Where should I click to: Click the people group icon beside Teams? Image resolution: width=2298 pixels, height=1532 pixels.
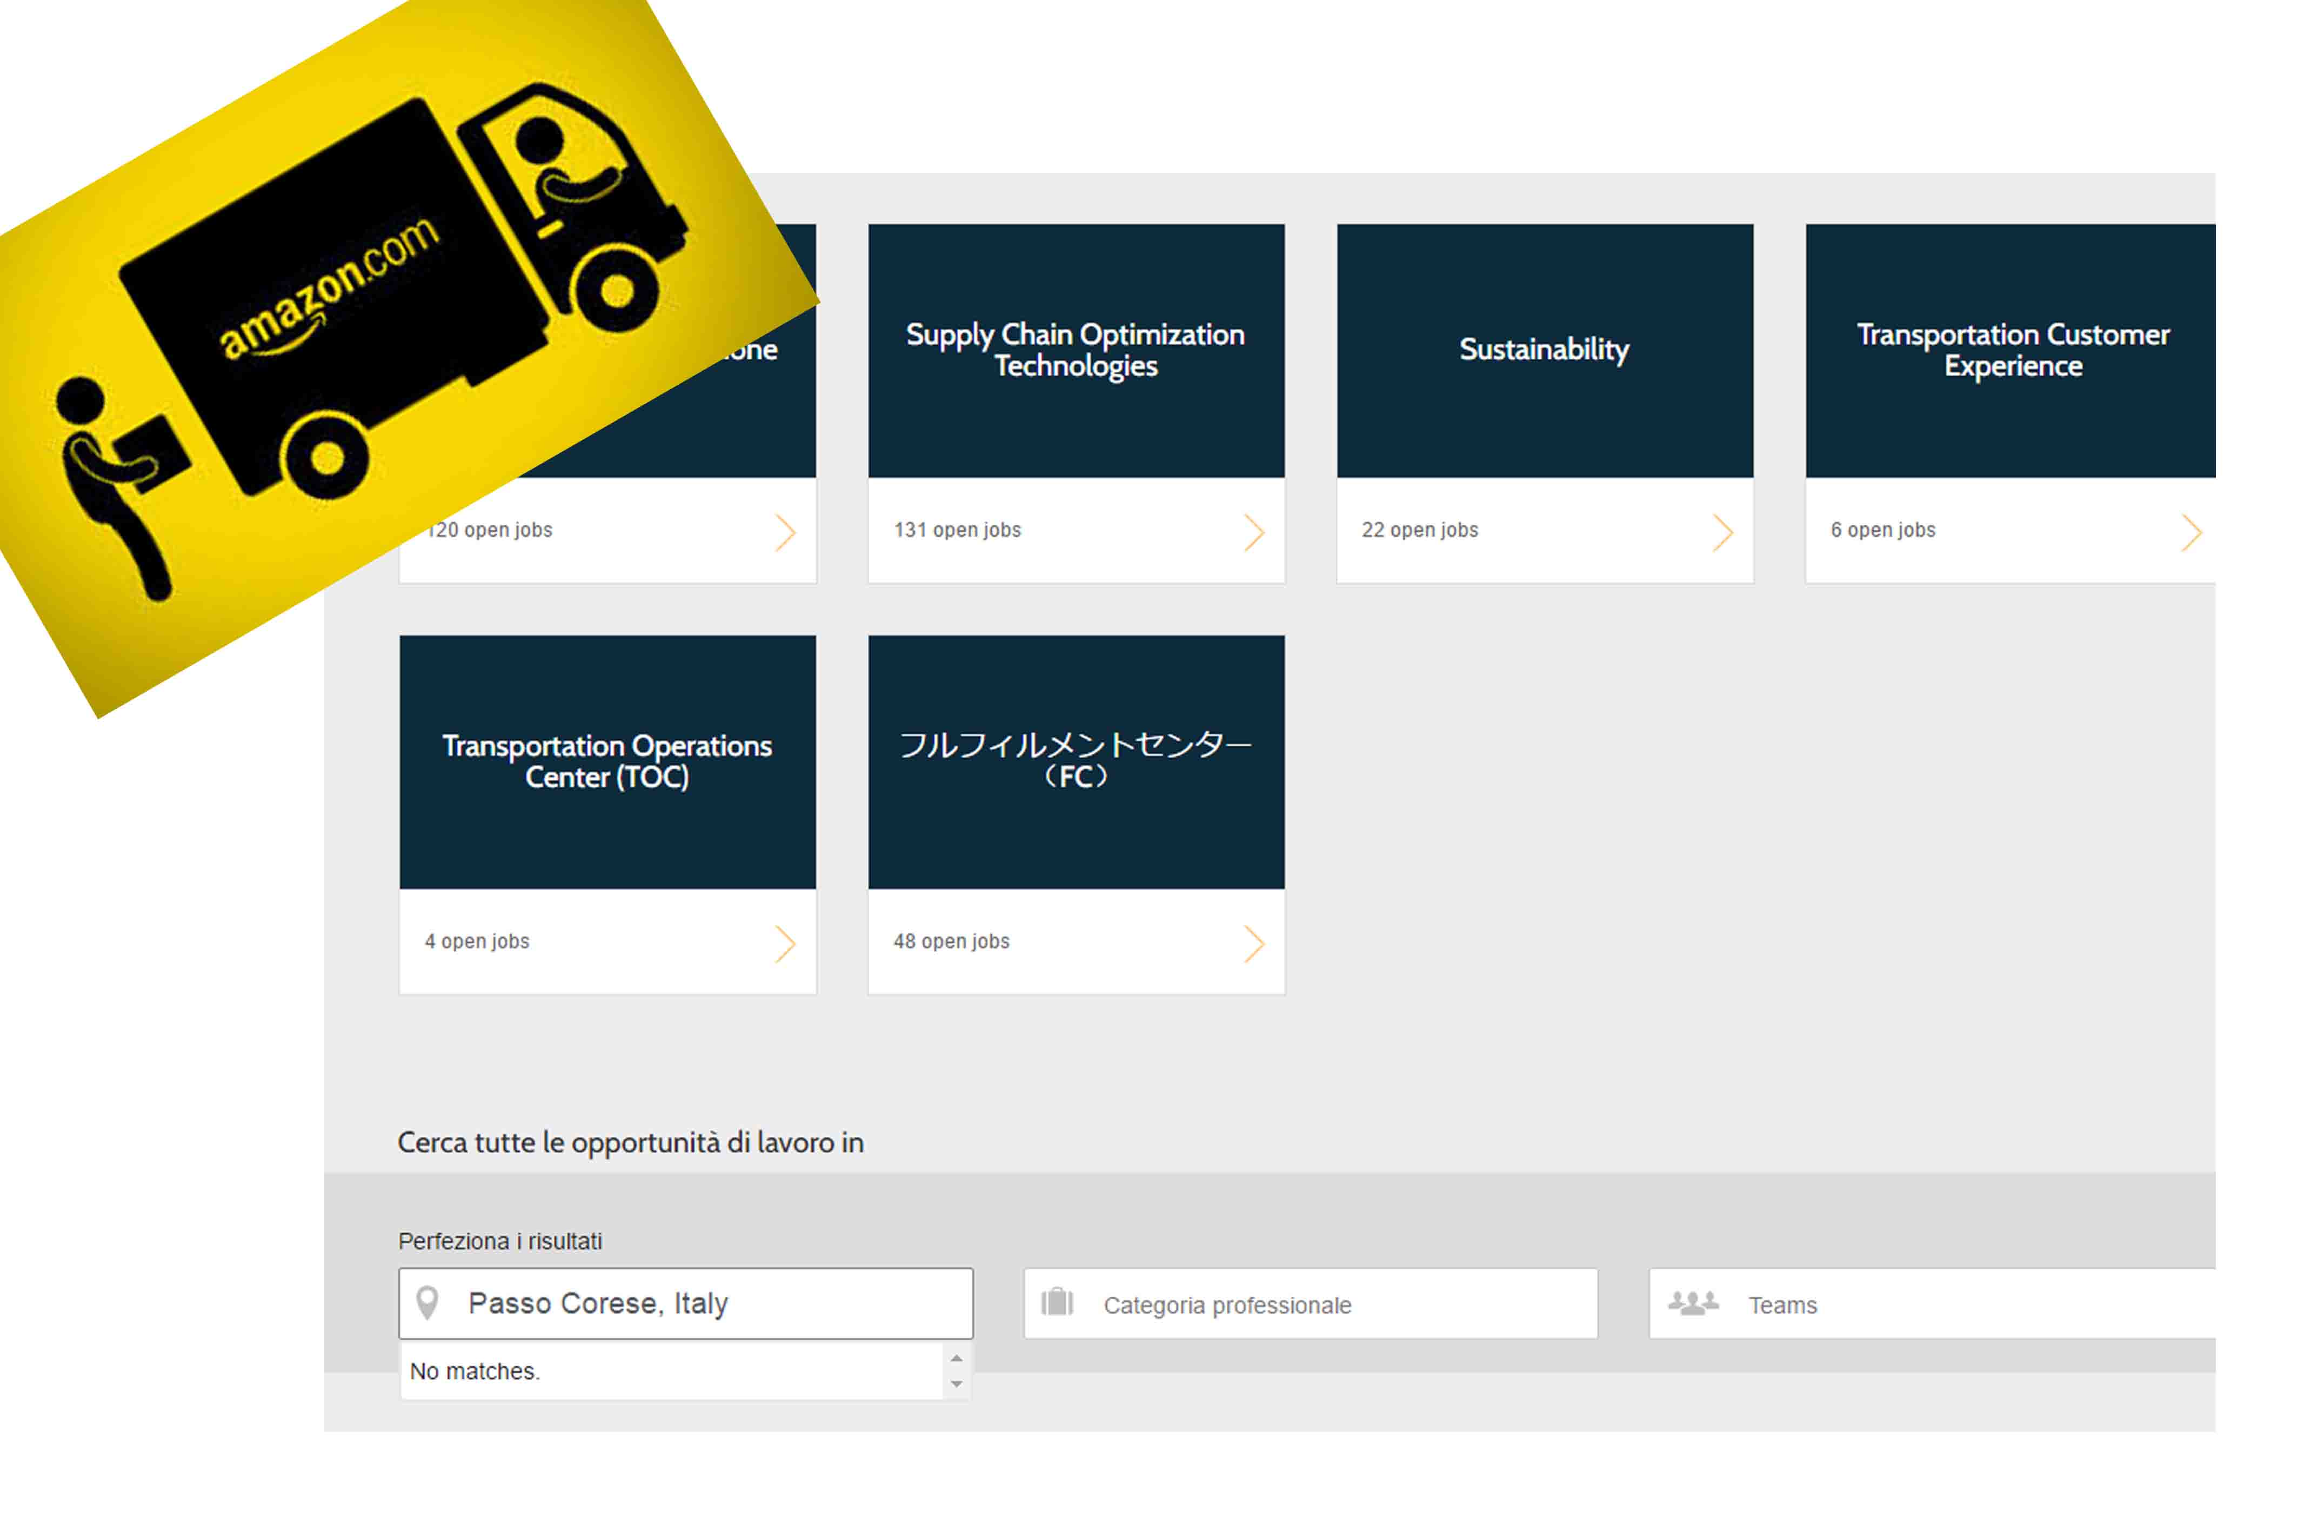[1692, 1303]
